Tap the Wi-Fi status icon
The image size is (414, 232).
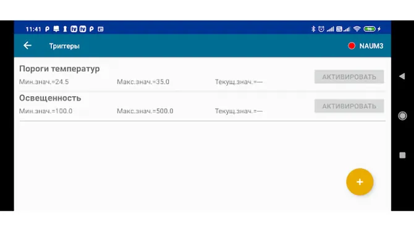[x=357, y=29]
